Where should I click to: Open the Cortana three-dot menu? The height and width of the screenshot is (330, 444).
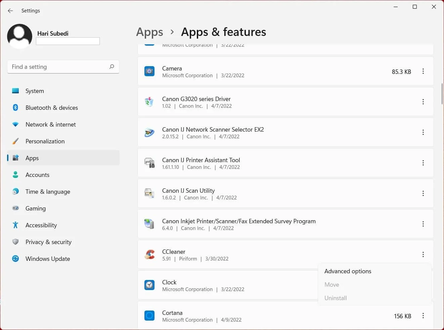click(x=423, y=316)
